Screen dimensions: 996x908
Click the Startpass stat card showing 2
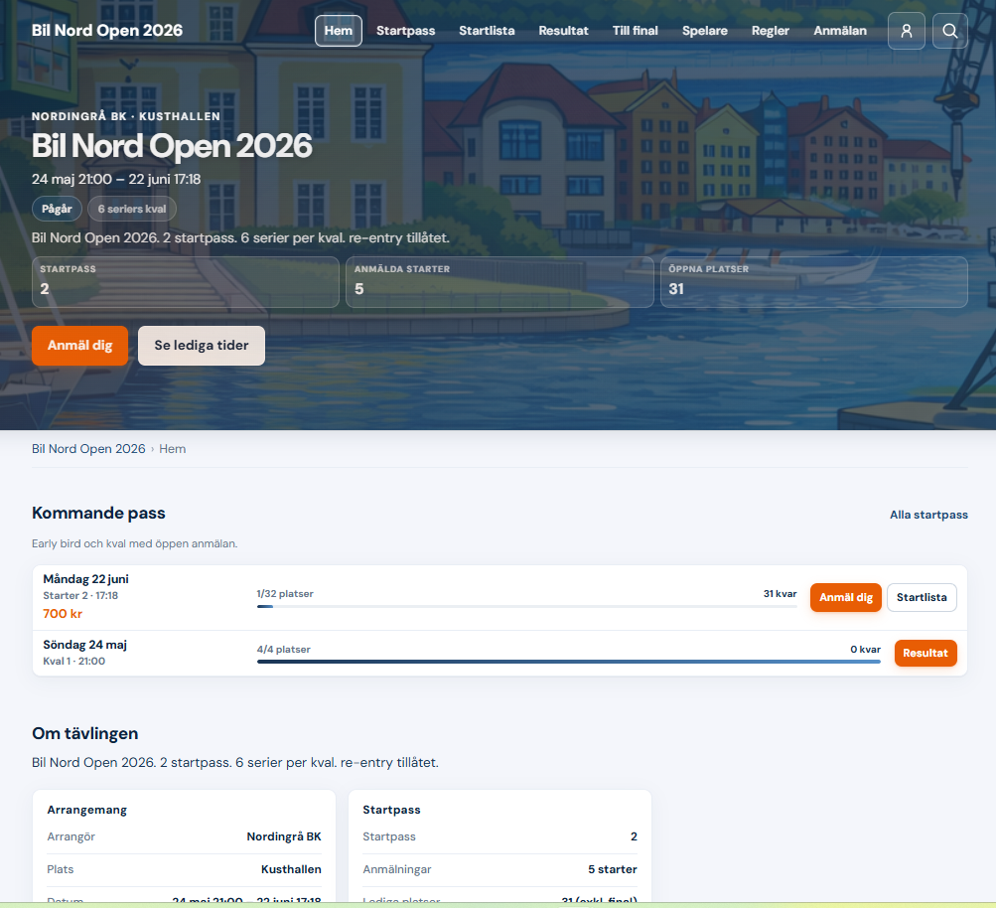click(186, 282)
